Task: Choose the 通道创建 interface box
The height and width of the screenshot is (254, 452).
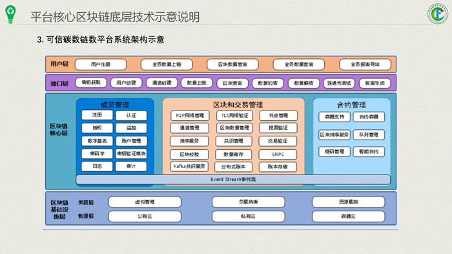Action: 161,83
